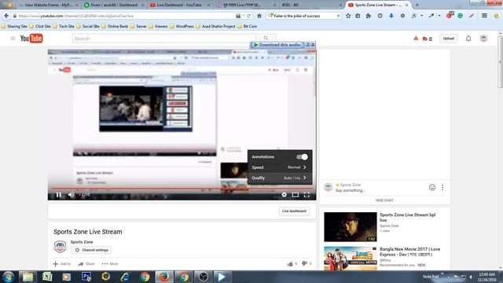Share this video

pyautogui.click(x=86, y=264)
